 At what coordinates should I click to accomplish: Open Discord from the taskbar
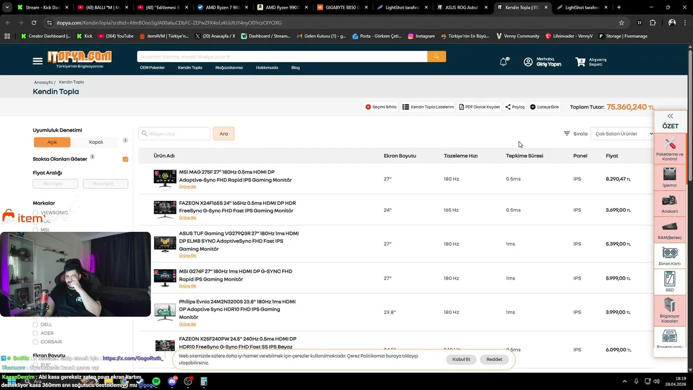pos(172,381)
